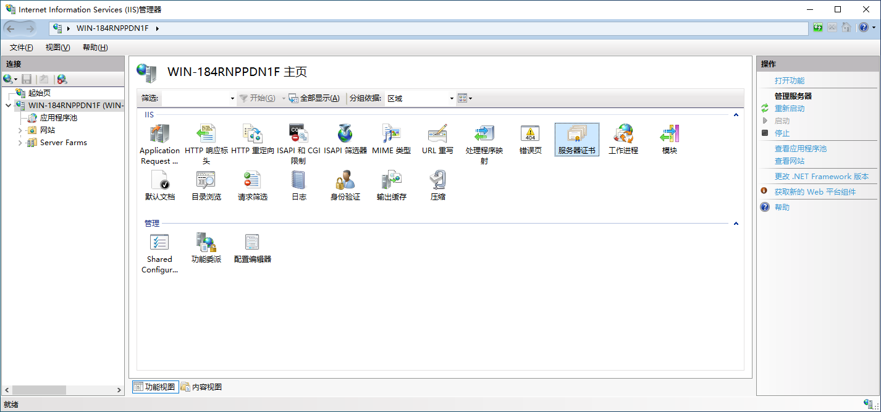This screenshot has height=412, width=881.
Task: Collapse the WIN-184RNPPDN1F server node
Action: (7, 106)
